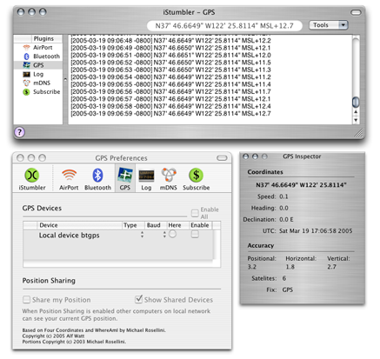Click the Speed value 0.1

(283, 196)
